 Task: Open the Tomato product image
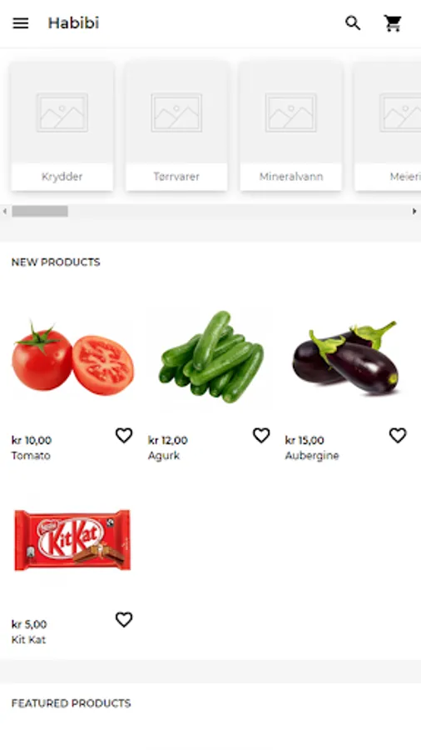[x=72, y=357]
